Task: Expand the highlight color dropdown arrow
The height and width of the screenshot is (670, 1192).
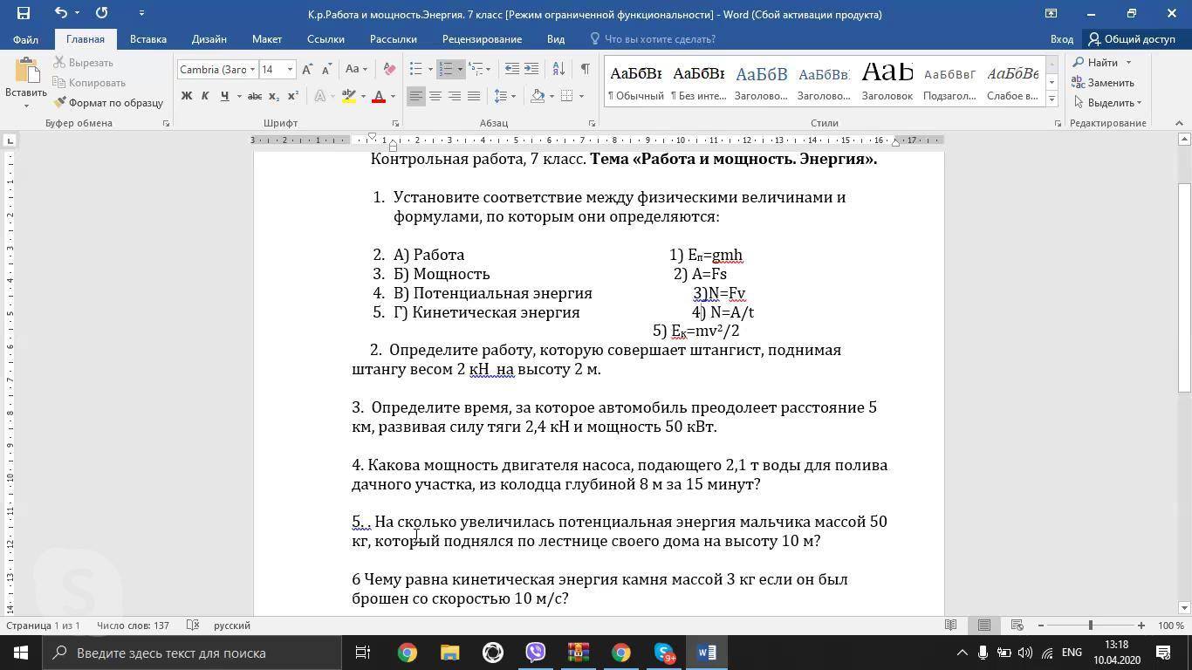Action: click(362, 96)
